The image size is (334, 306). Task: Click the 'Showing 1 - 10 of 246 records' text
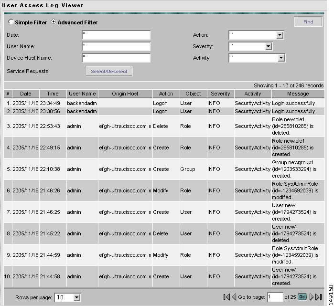coord(289,85)
